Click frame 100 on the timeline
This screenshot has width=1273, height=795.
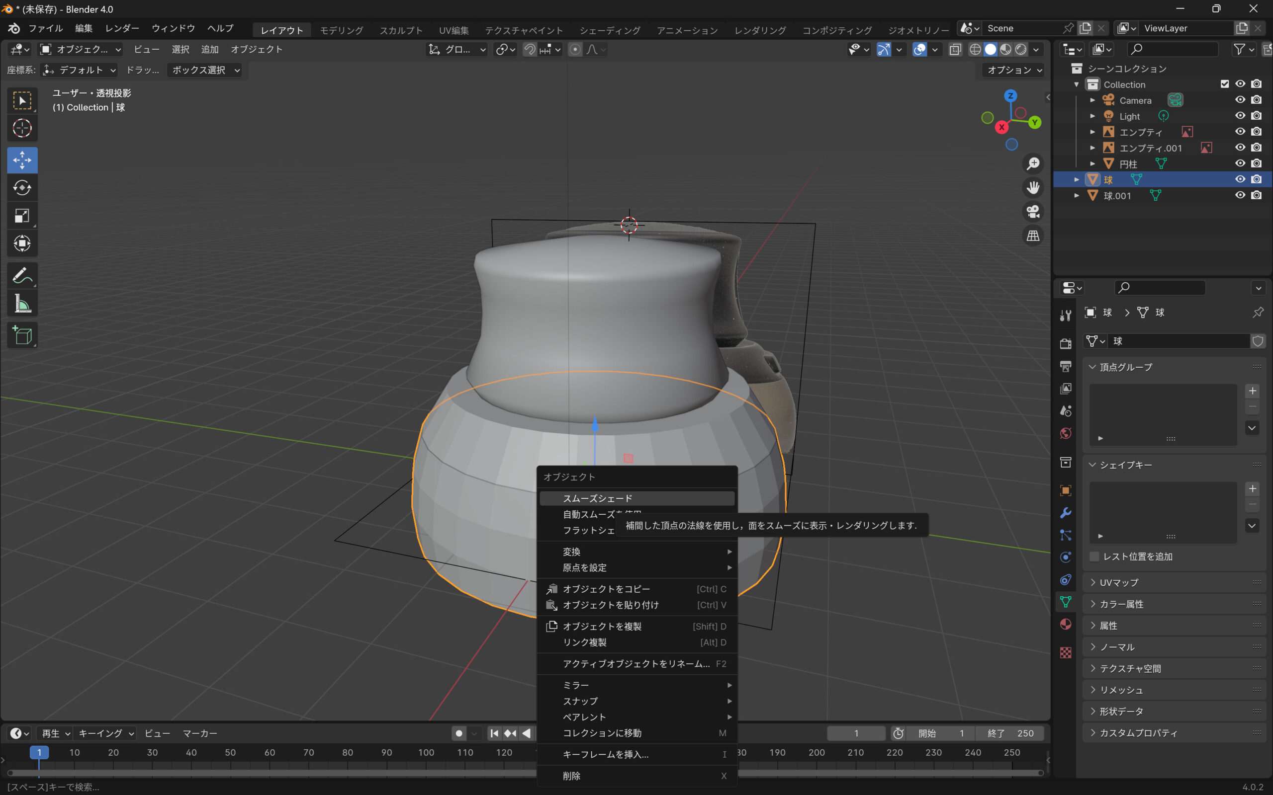(x=426, y=752)
